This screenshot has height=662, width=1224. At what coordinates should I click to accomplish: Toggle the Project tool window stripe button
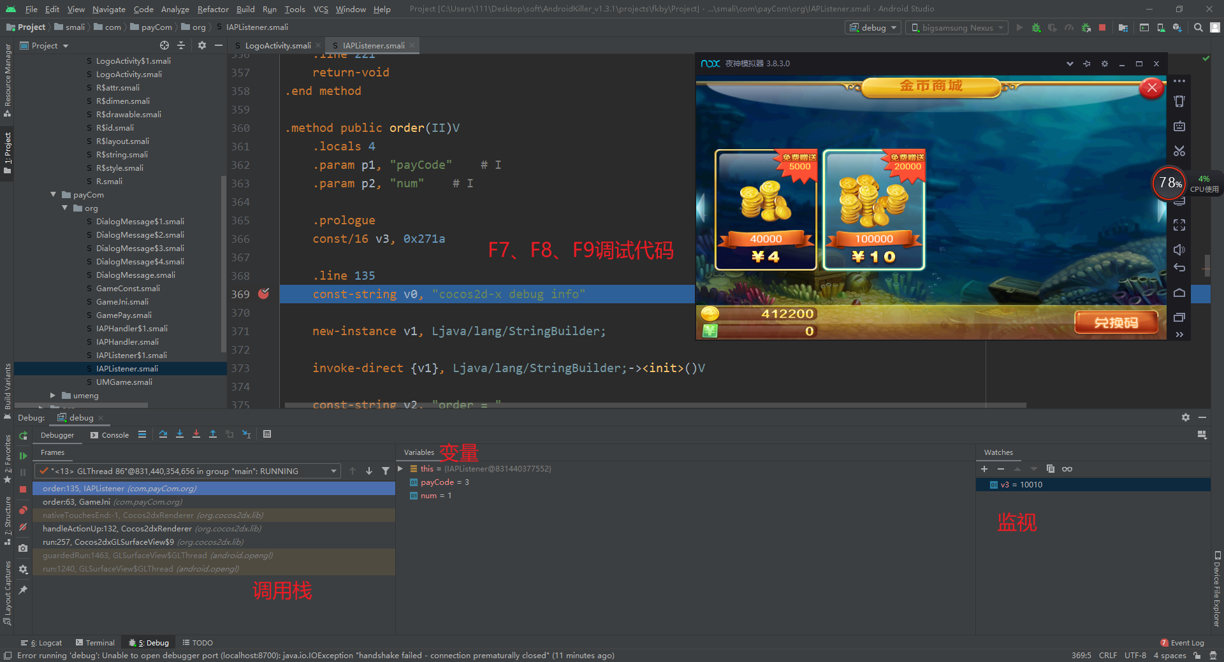coord(8,153)
